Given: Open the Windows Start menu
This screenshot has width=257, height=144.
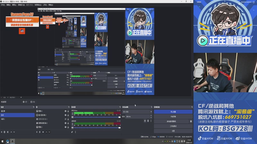Looking at the screenshot, I should click(x=3, y=141).
